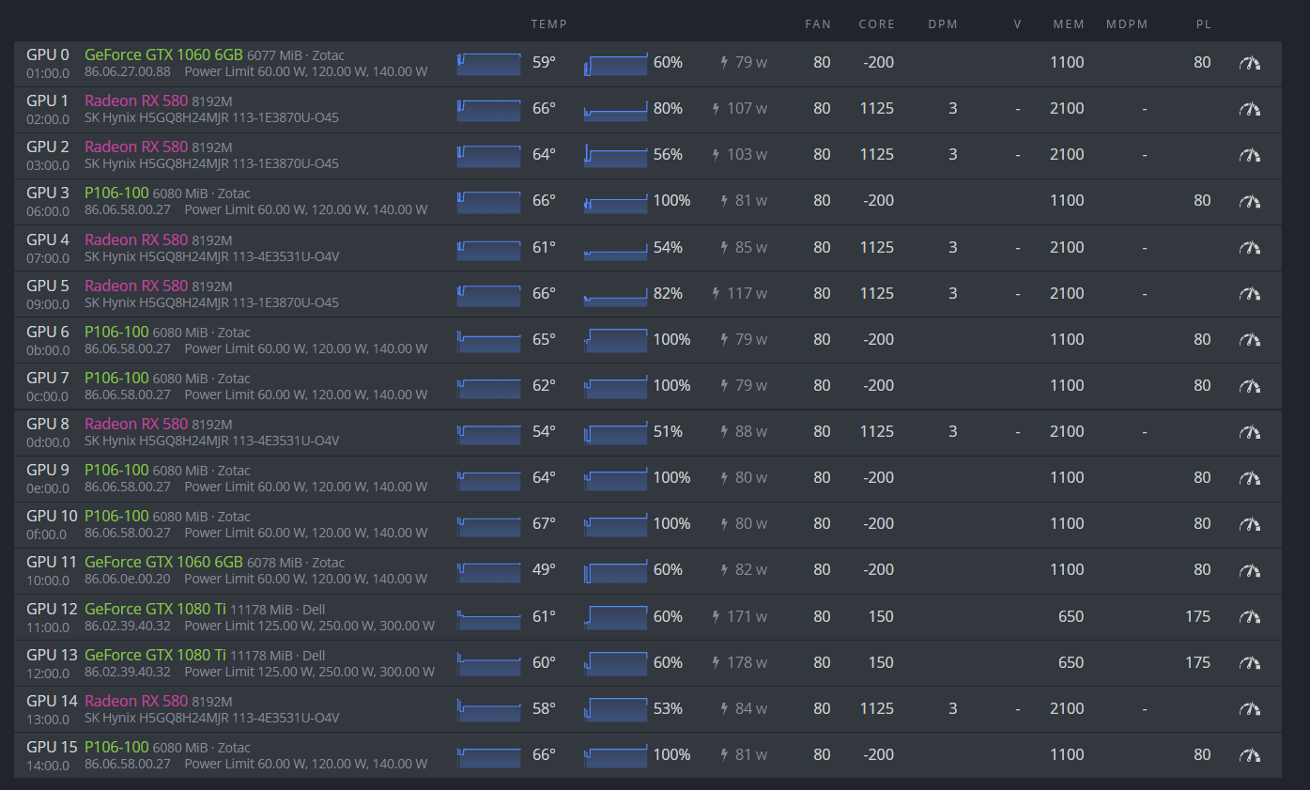Select GeForce GTX 1080 Ti on GPU 13
This screenshot has height=790, width=1310.
(155, 655)
